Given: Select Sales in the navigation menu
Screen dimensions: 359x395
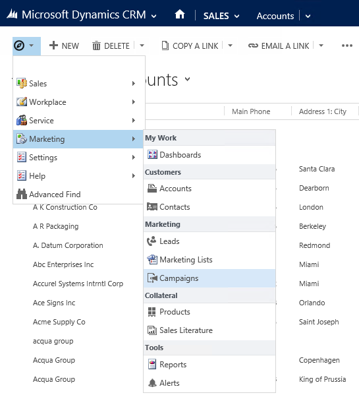Looking at the screenshot, I should 78,83.
